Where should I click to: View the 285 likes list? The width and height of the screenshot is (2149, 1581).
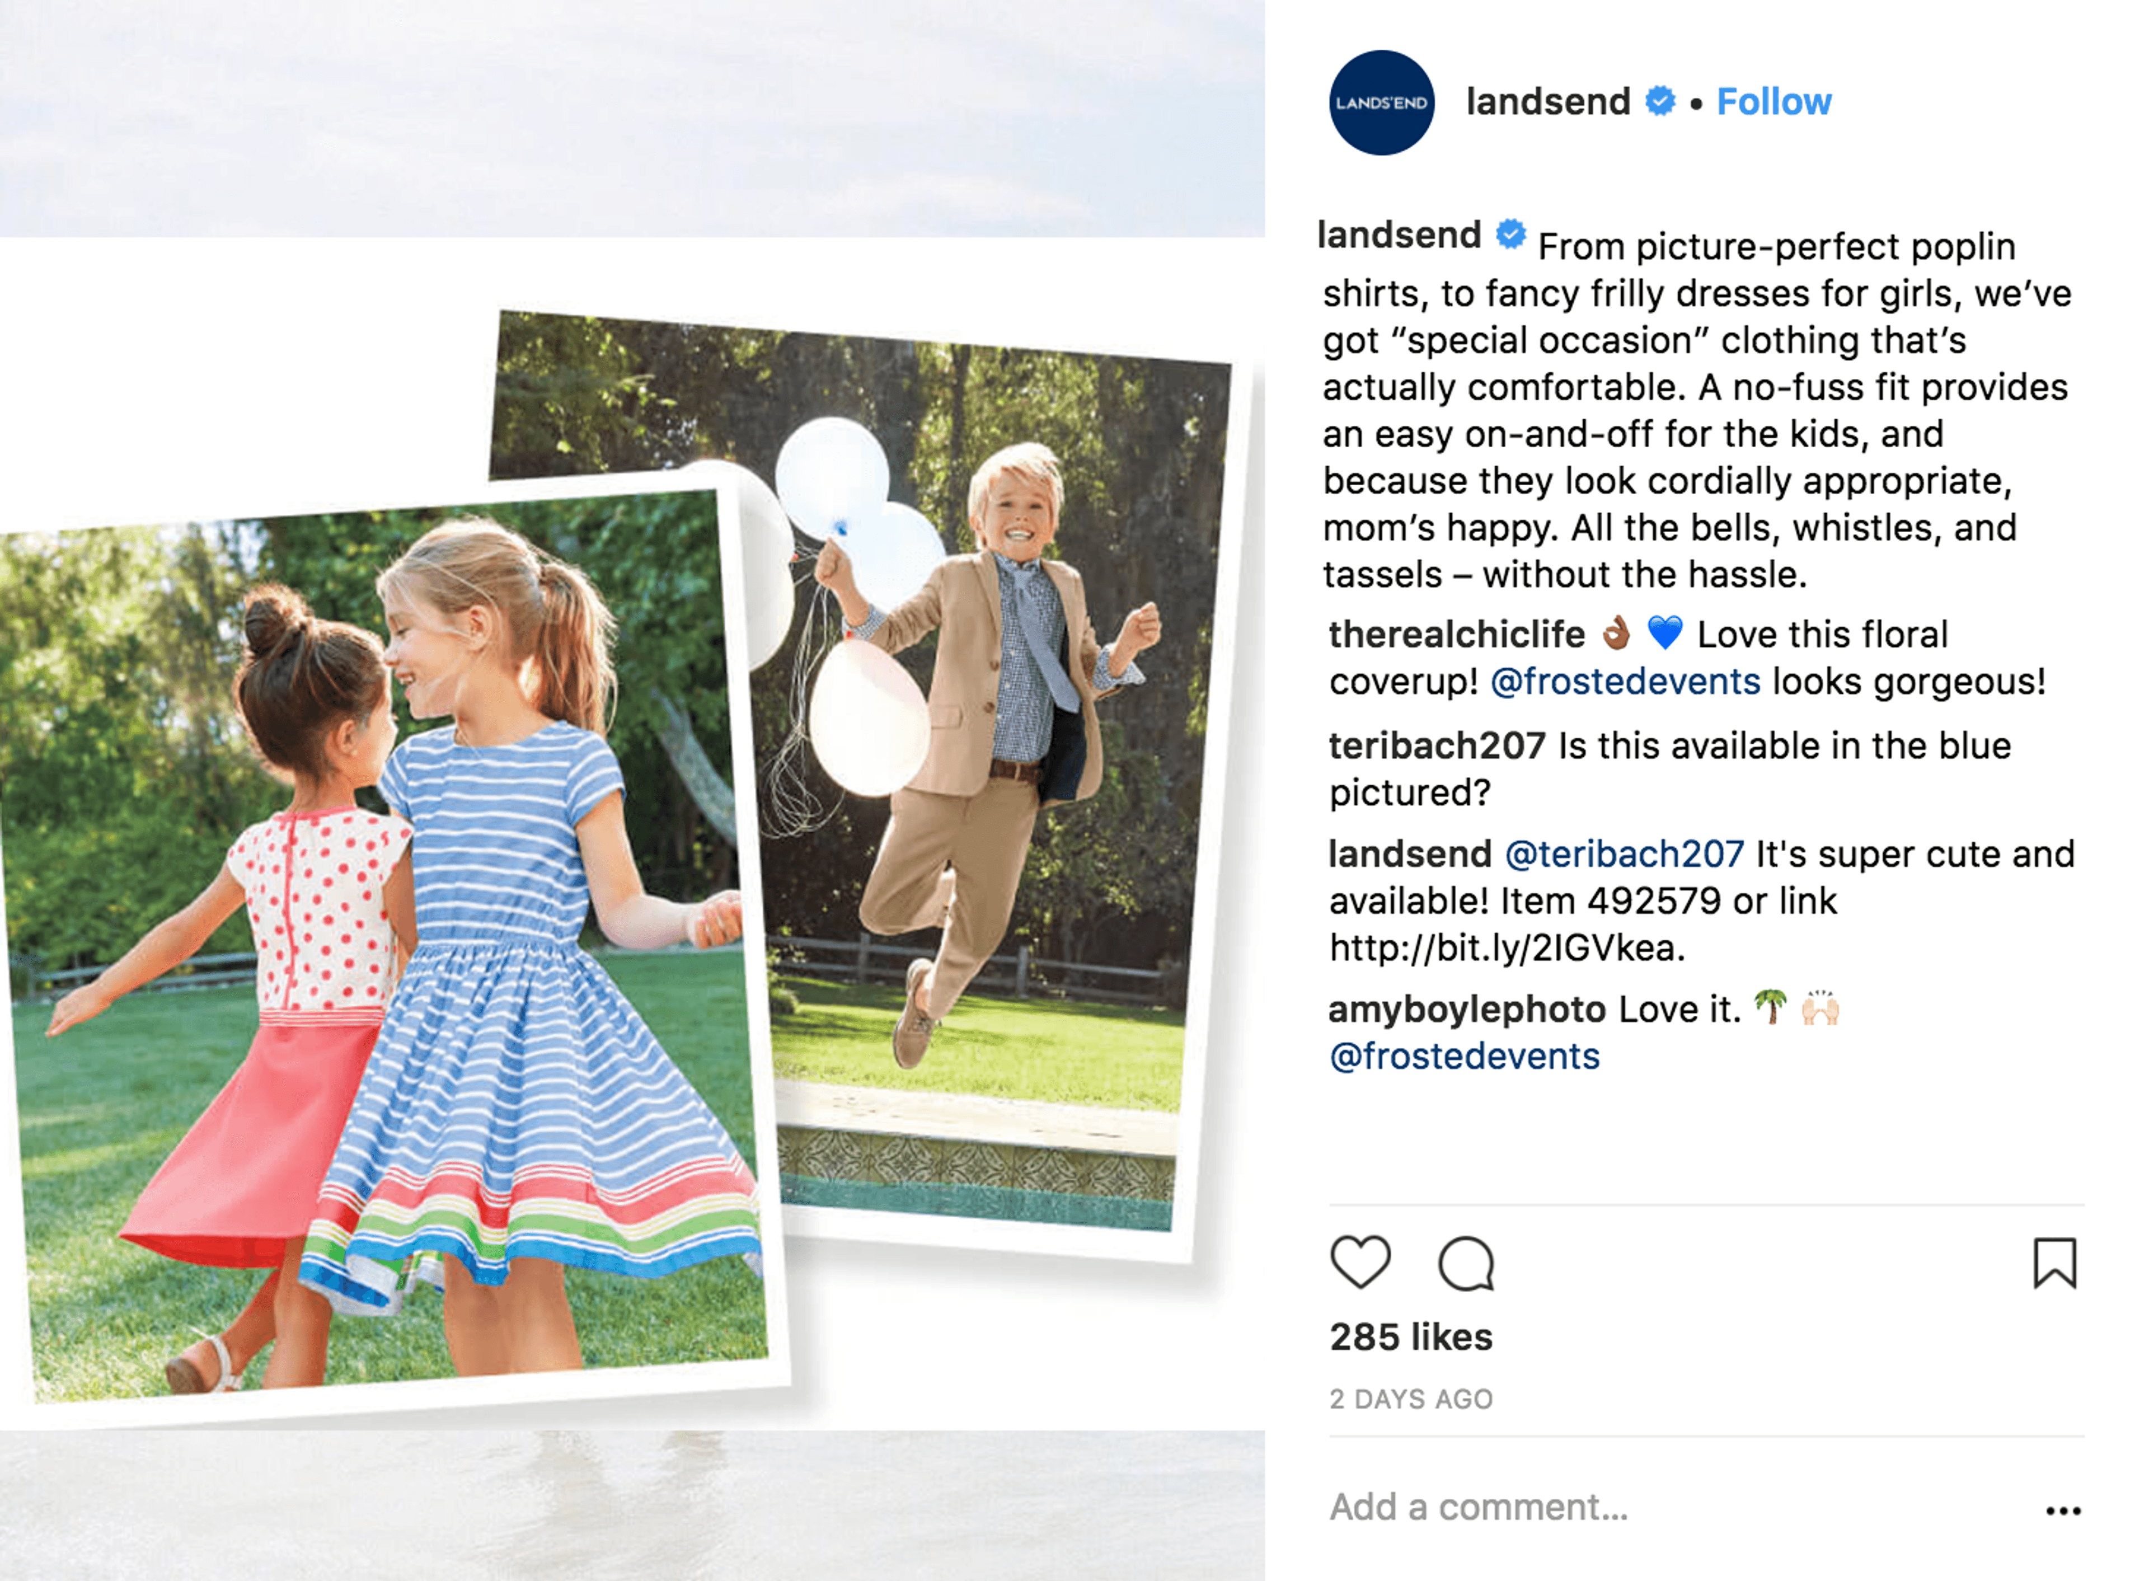pyautogui.click(x=1410, y=1337)
